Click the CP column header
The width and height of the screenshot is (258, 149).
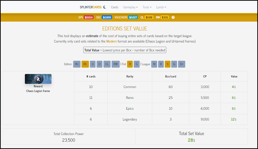click(x=205, y=76)
